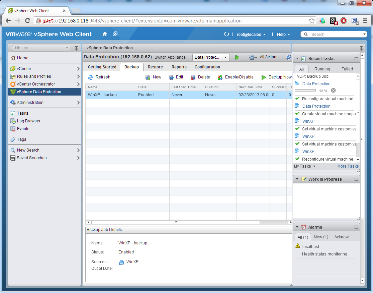The width and height of the screenshot is (373, 293).
Task: Pin the right side panel pushpin
Action: (x=361, y=48)
